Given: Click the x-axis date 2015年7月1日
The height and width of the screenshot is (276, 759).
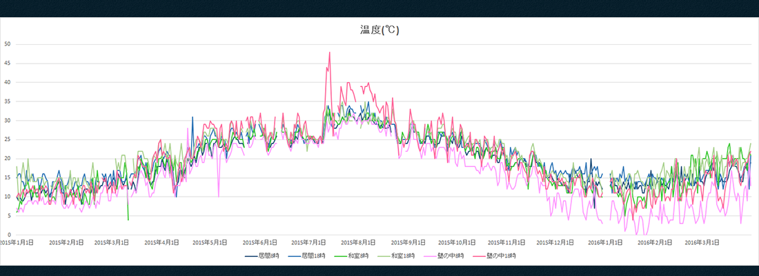Looking at the screenshot, I should (308, 241).
